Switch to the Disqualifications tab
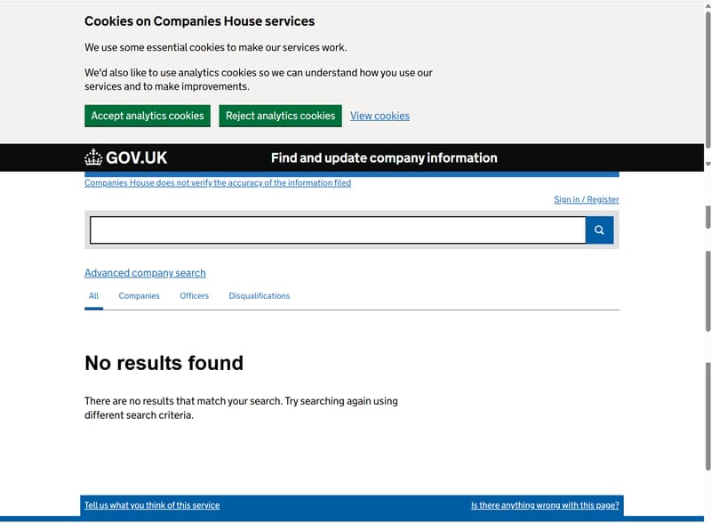This screenshot has width=711, height=523. pos(259,296)
